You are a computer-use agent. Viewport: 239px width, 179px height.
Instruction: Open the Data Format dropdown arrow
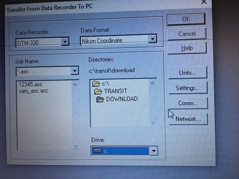pos(152,39)
